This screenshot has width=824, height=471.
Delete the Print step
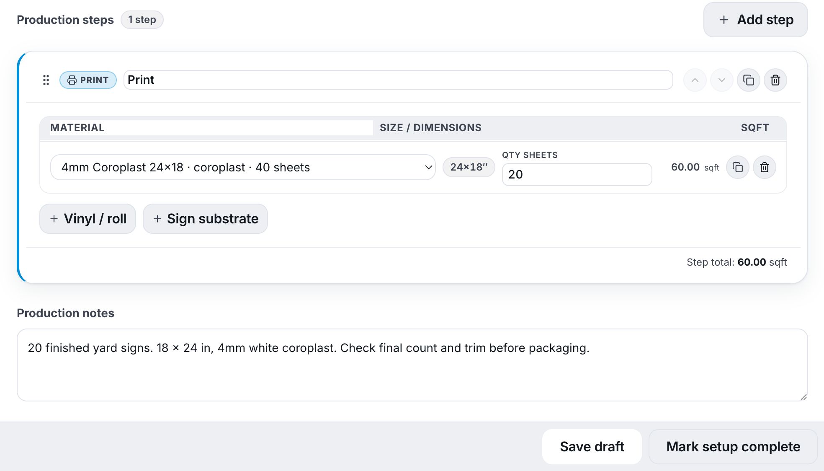[x=775, y=80]
